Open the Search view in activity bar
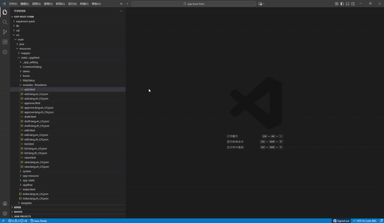The height and width of the screenshot is (223, 384). (5, 22)
